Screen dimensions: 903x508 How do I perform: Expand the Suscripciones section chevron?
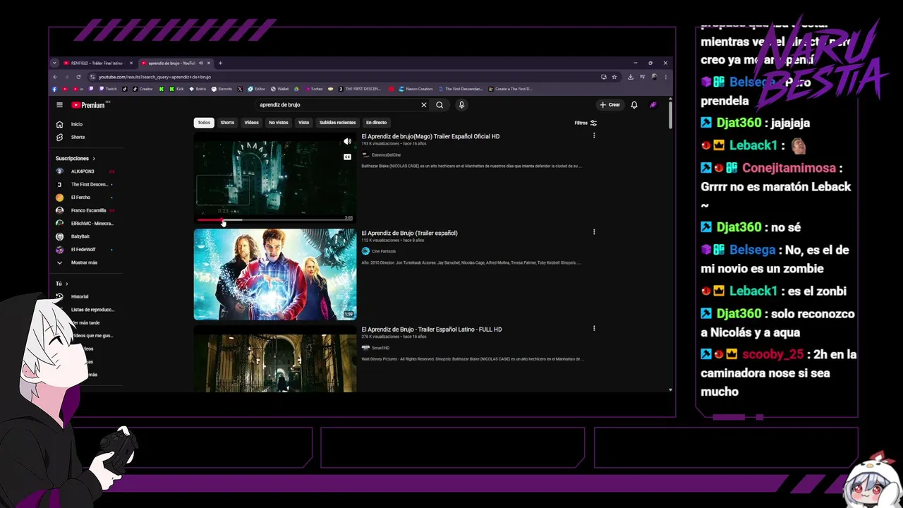click(x=94, y=159)
